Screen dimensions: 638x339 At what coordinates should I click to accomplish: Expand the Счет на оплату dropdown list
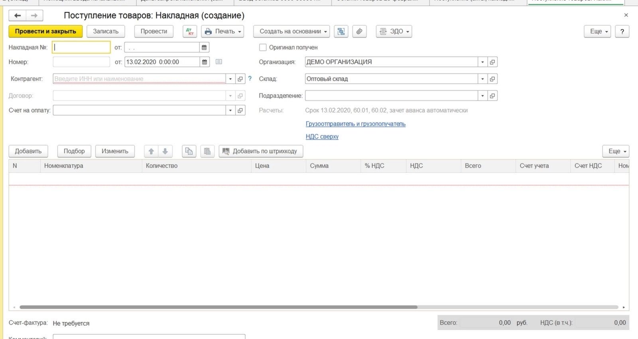click(x=230, y=110)
